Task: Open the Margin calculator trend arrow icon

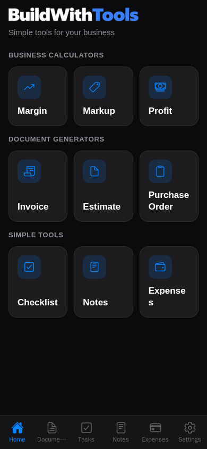Action: (29, 87)
